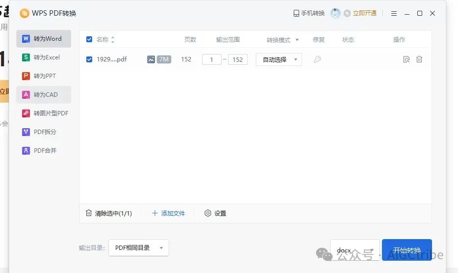Open the PDF拆分 tool
This screenshot has height=273, width=458.
[44, 132]
